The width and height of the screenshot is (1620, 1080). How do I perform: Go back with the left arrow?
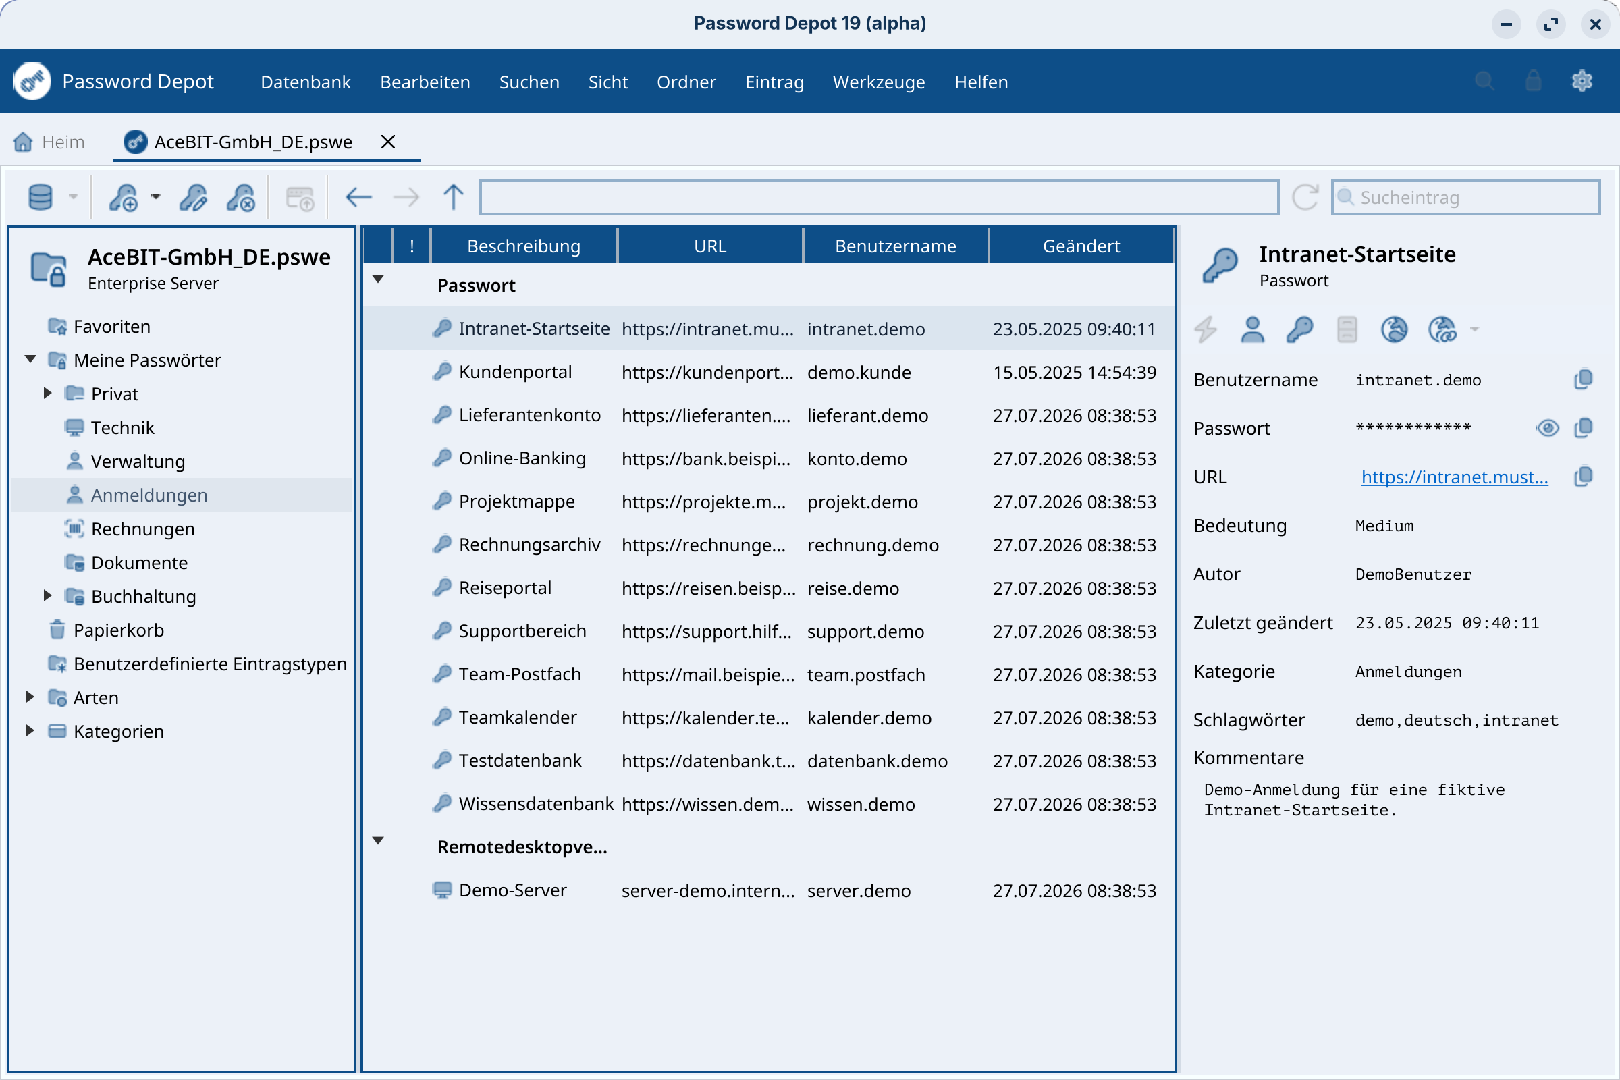359,198
